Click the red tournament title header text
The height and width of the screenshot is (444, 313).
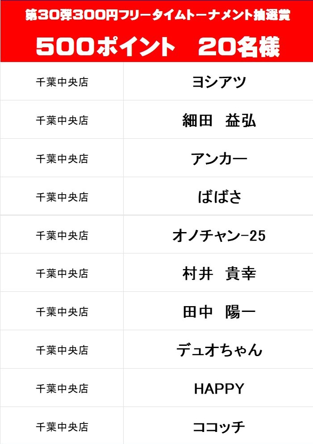click(157, 16)
